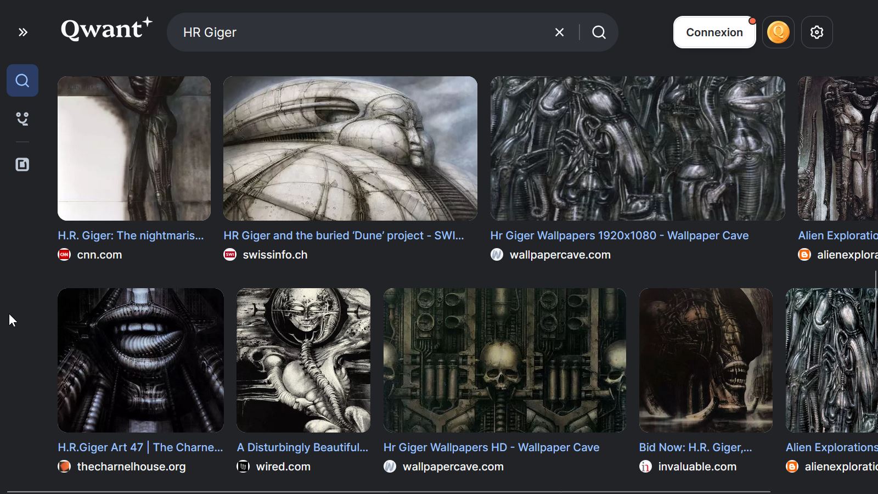Screen dimensions: 878x494
Task: Open link 'Hr Giger Wallpapers HD - Wallpaper Cave'
Action: [x=491, y=447]
